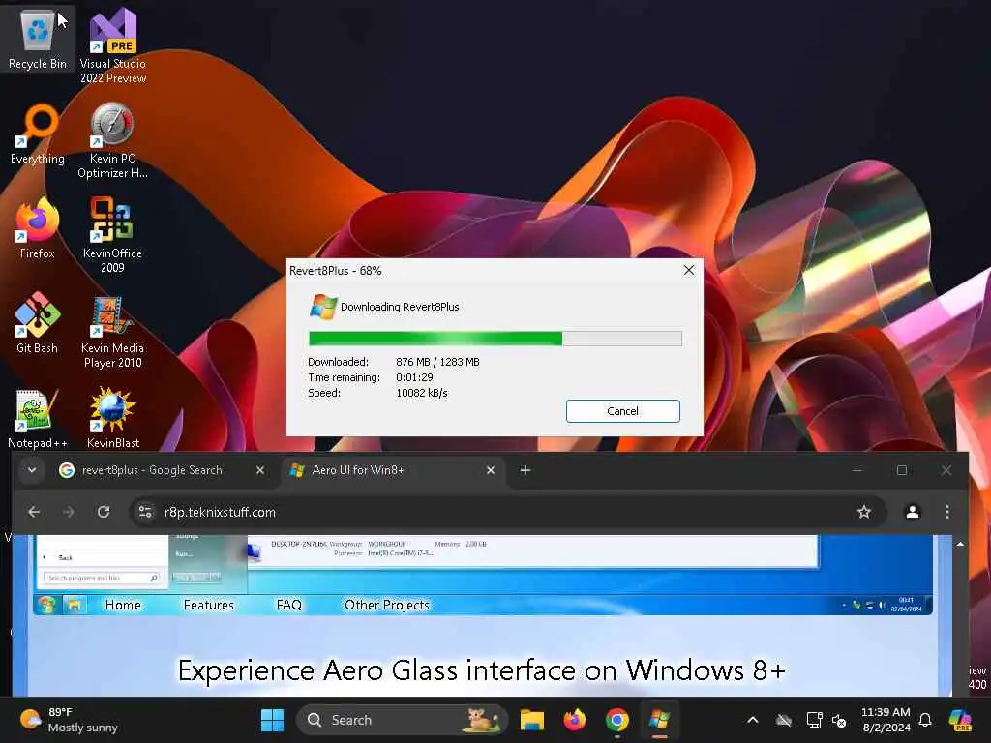Open Kevin Media Player 2010 shortcut
The height and width of the screenshot is (743, 991).
pos(112,333)
